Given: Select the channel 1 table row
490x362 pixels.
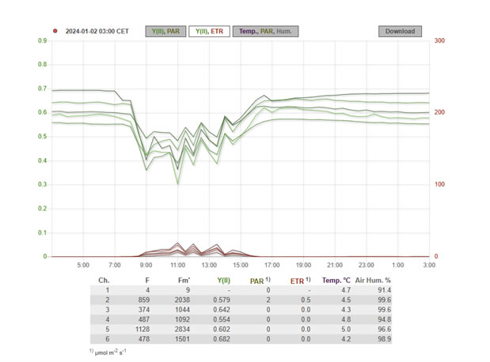Looking at the screenshot, I should (x=244, y=292).
